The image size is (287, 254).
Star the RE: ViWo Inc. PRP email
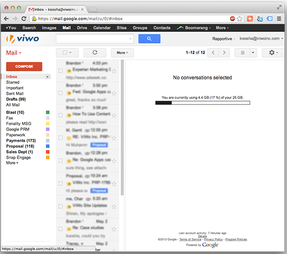pos(114,138)
